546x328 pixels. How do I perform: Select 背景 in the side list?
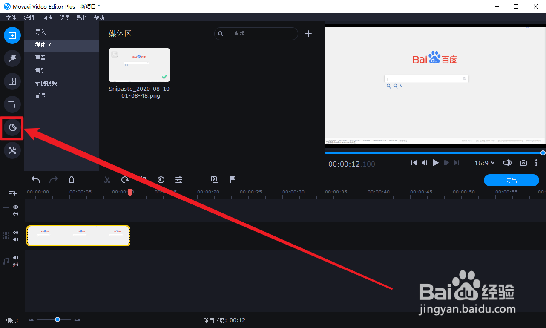(x=62, y=96)
